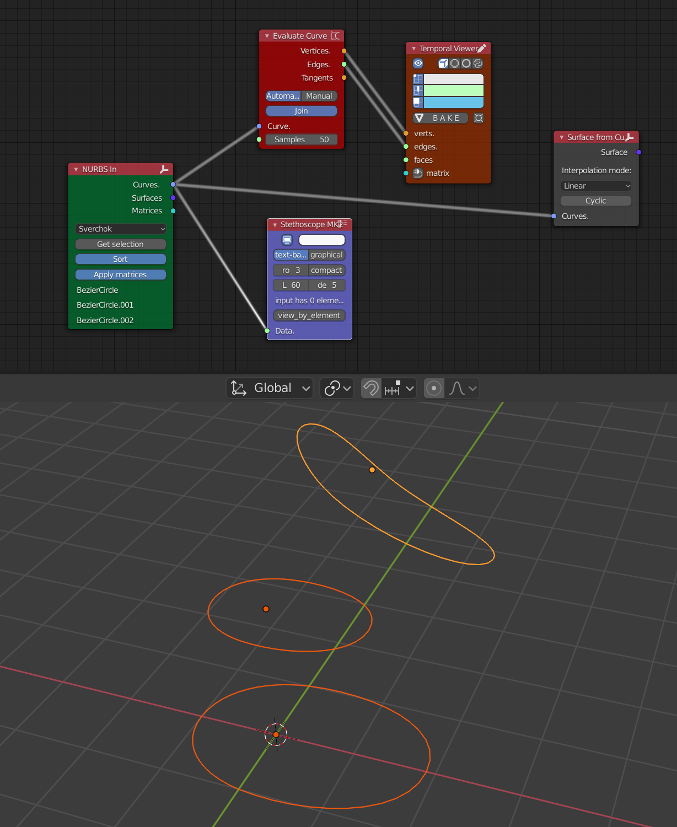Collapse the Surface from Curves node

click(561, 137)
